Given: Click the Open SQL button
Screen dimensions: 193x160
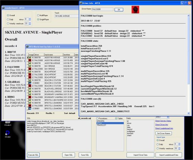Looking at the screenshot, I should [68, 155].
